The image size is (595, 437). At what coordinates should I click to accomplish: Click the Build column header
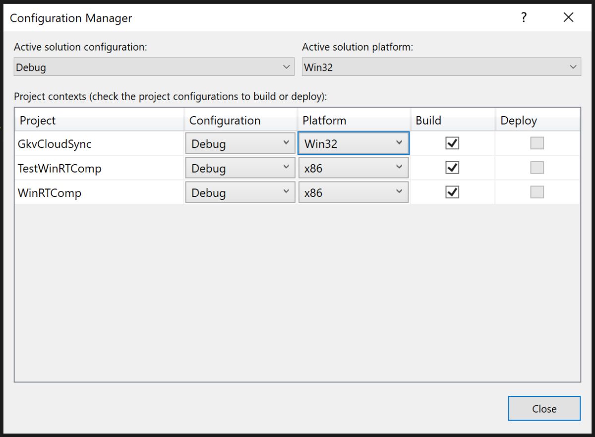(x=452, y=121)
